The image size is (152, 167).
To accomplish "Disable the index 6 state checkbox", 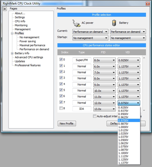I will click(x=61, y=96).
